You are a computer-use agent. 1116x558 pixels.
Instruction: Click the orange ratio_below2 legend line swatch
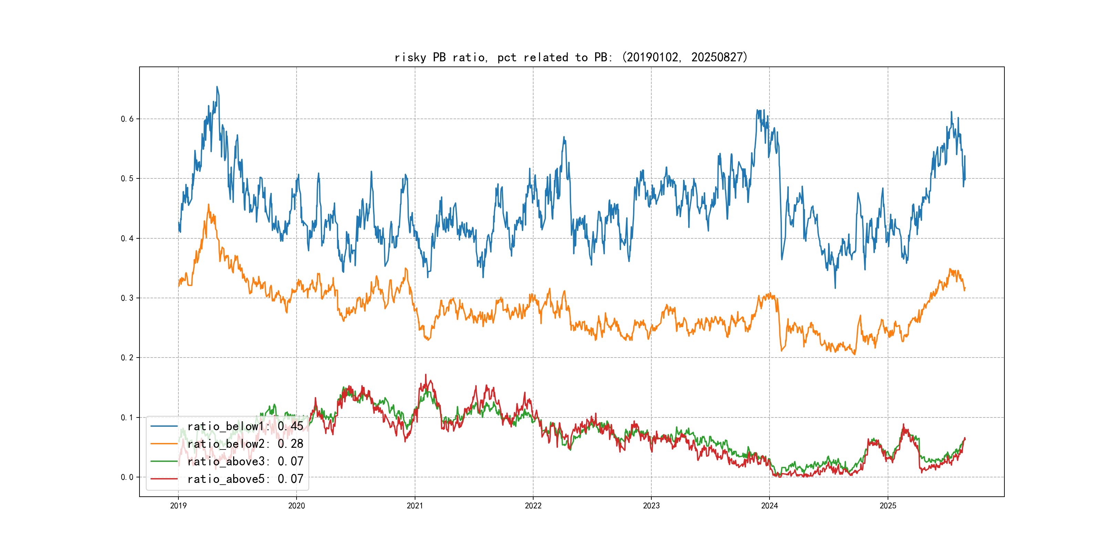tap(164, 444)
